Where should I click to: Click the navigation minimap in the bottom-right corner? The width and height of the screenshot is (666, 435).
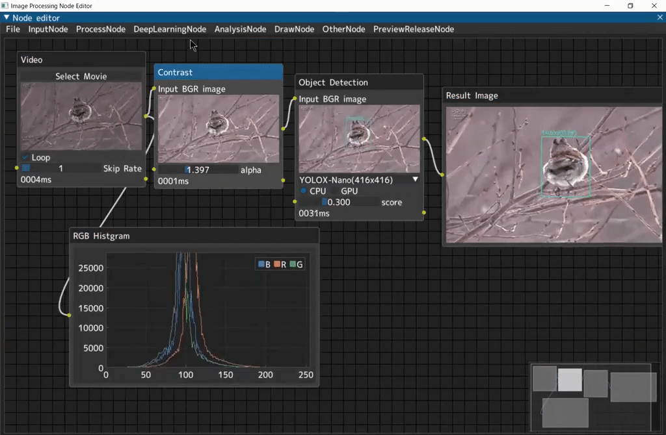591,396
